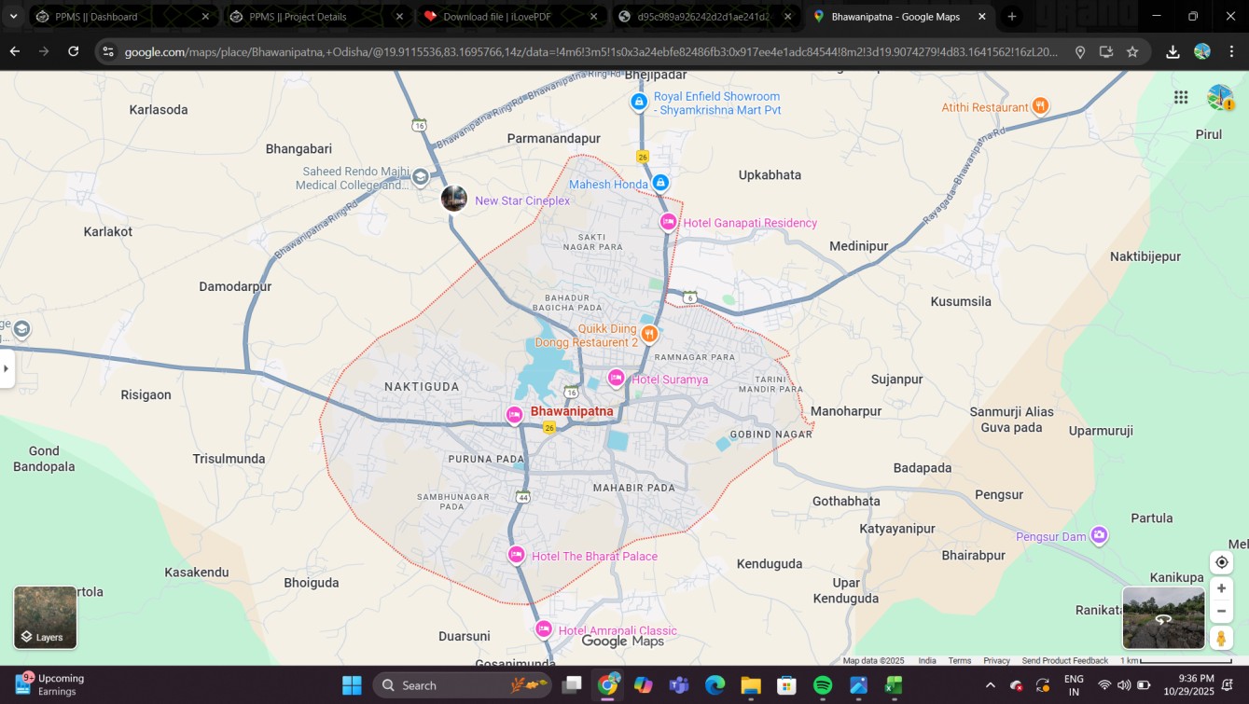
Task: Expand the collapsed side panel
Action: click(7, 368)
